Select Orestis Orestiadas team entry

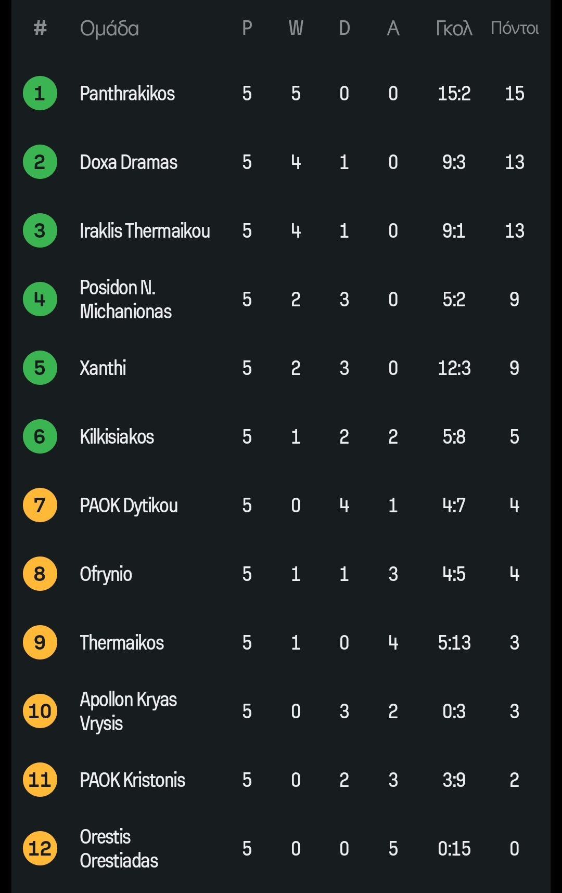119,849
